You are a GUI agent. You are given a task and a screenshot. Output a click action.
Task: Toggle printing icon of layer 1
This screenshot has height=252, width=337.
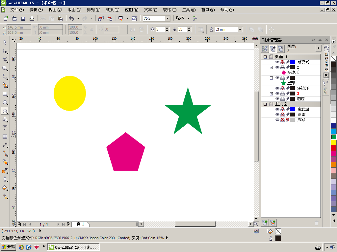click(x=282, y=78)
